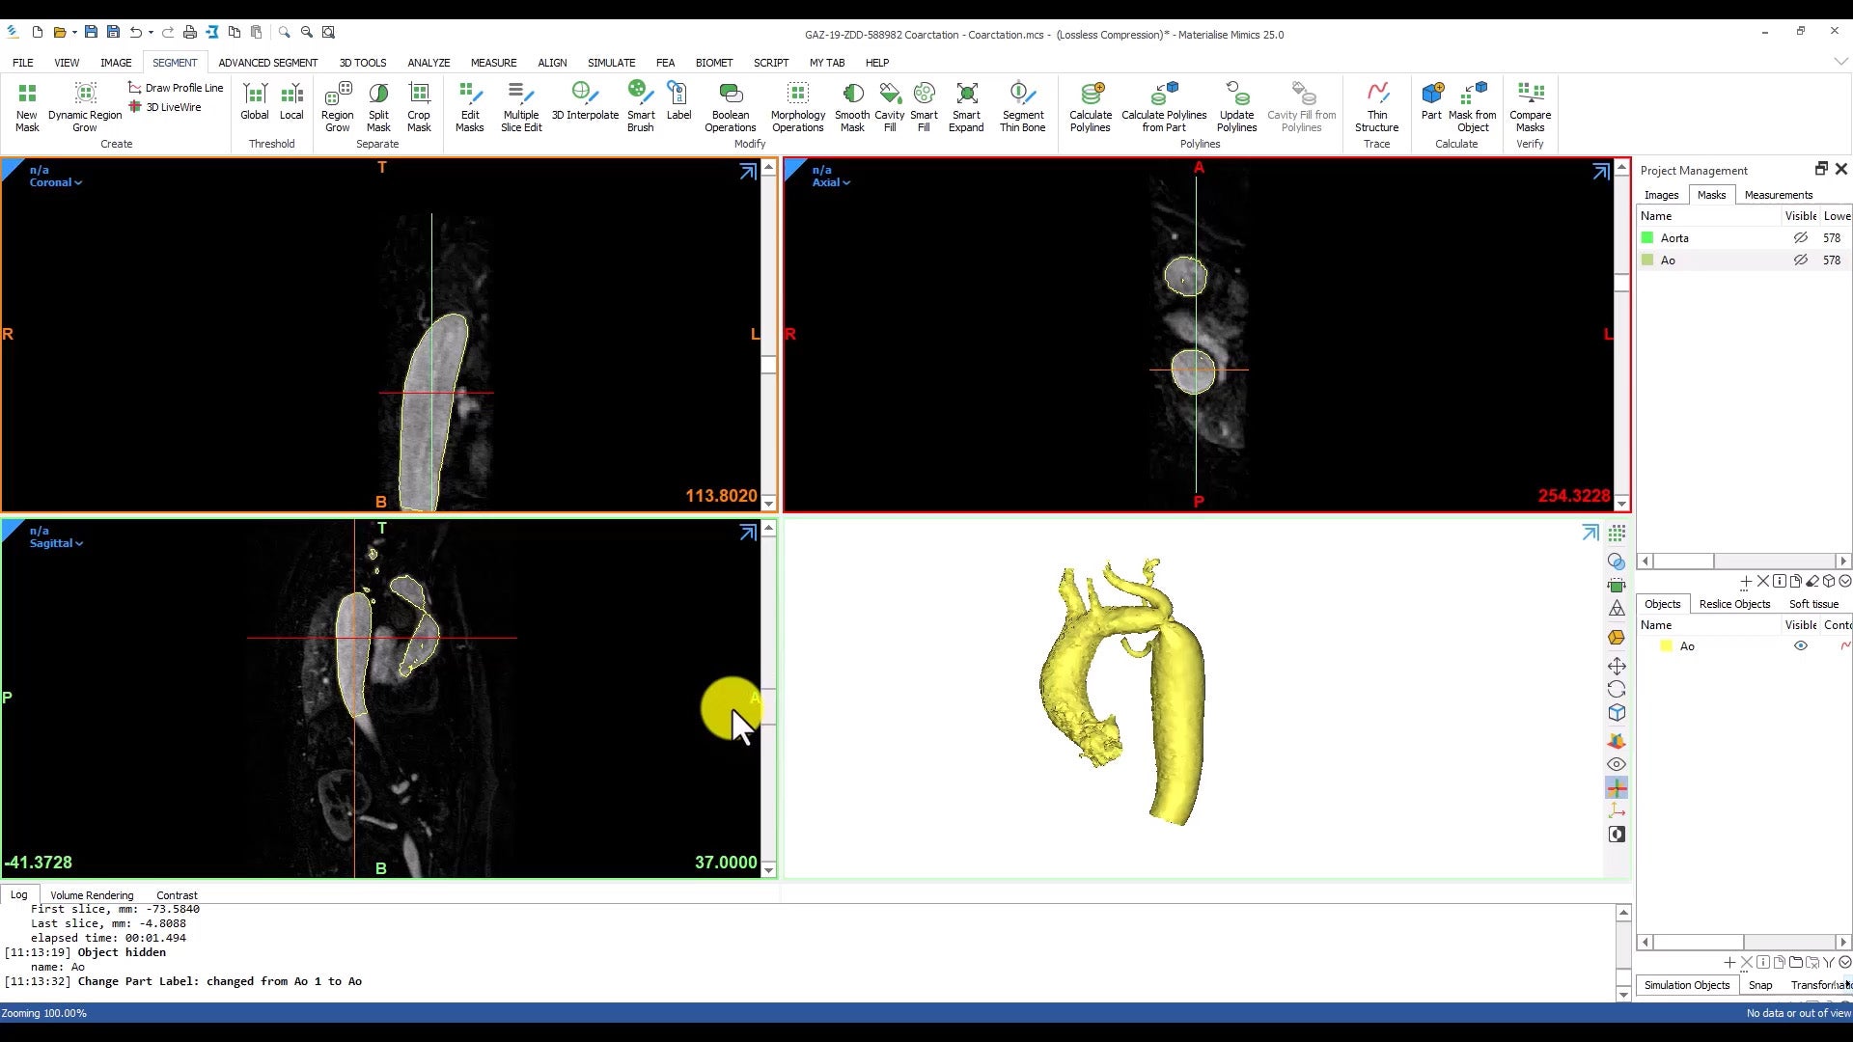Expand the Axial view dropdown
1853x1042 pixels.
click(x=831, y=182)
